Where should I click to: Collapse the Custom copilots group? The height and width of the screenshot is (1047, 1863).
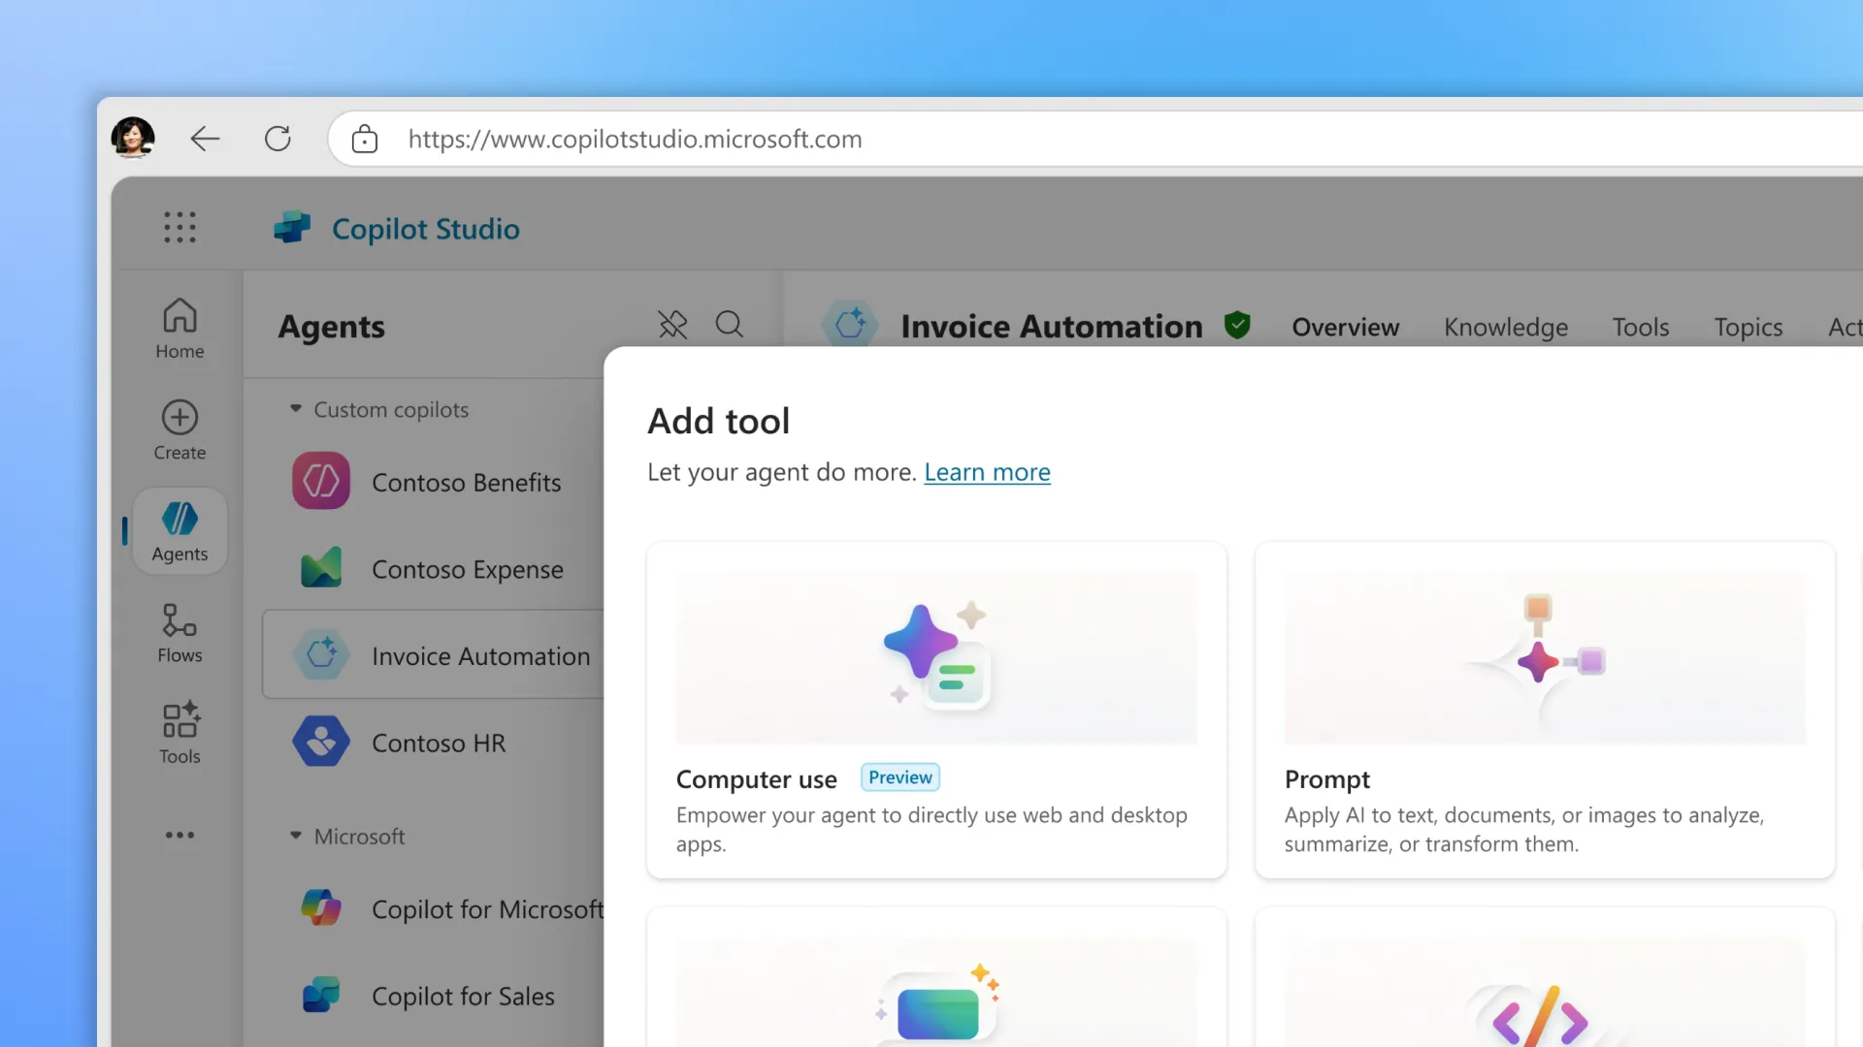pos(296,409)
